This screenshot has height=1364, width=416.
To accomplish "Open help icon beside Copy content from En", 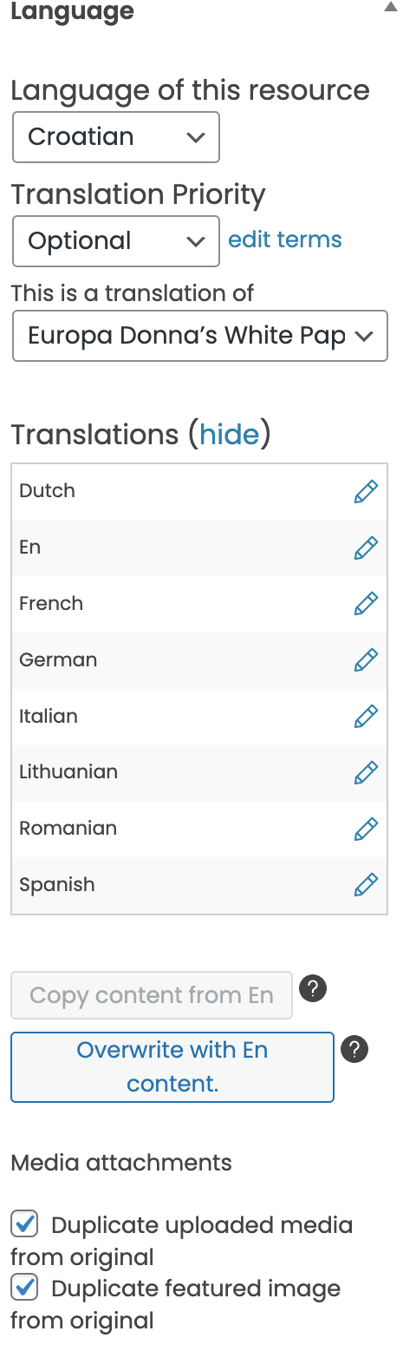I will [313, 988].
